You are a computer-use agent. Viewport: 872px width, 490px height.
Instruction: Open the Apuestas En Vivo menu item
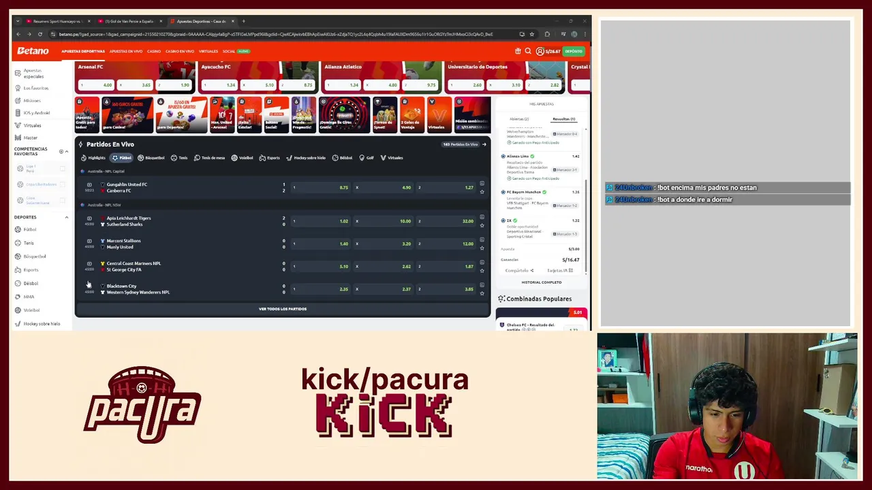126,51
